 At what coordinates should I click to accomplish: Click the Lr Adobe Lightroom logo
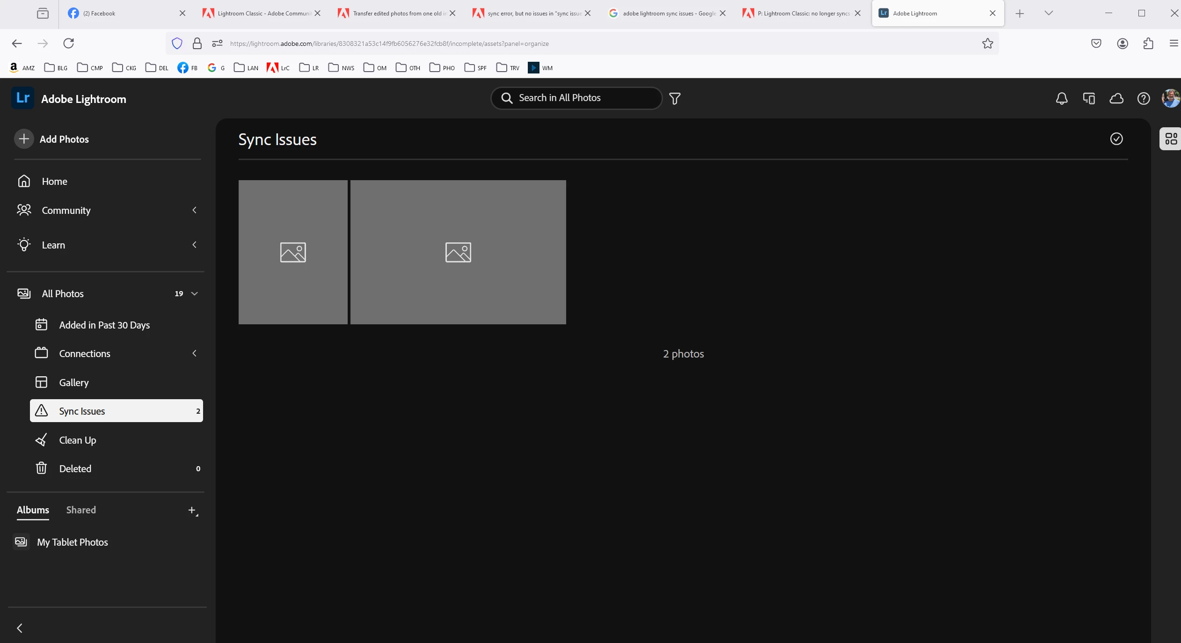(22, 98)
